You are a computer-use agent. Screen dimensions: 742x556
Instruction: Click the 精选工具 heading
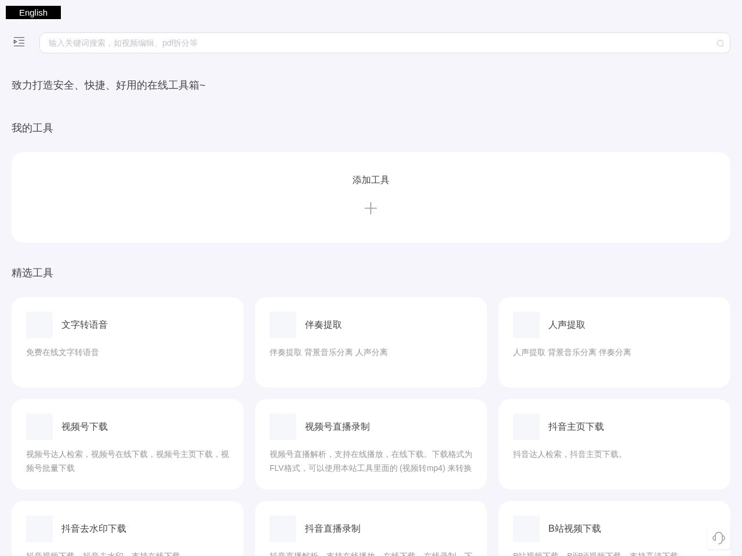click(x=32, y=273)
